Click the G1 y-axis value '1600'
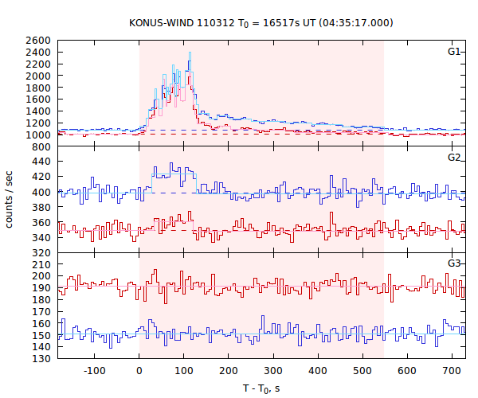Viewport: 478px width, 398px height. pos(38,99)
